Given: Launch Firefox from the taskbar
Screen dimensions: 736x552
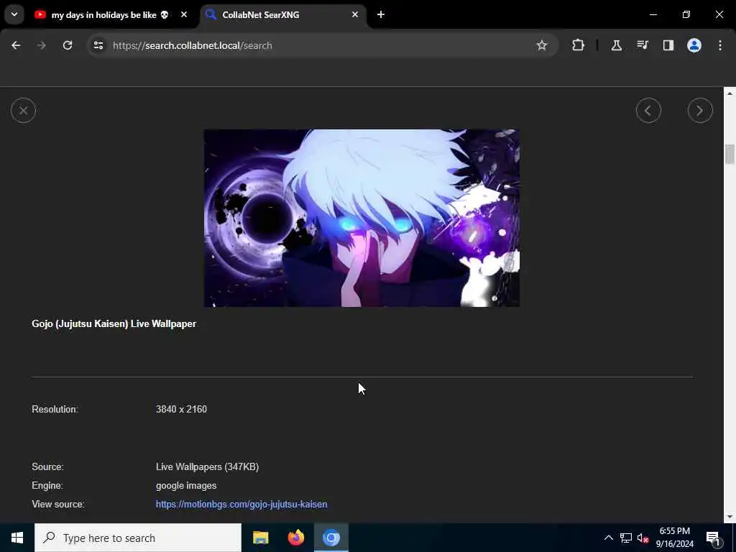Looking at the screenshot, I should coord(295,538).
